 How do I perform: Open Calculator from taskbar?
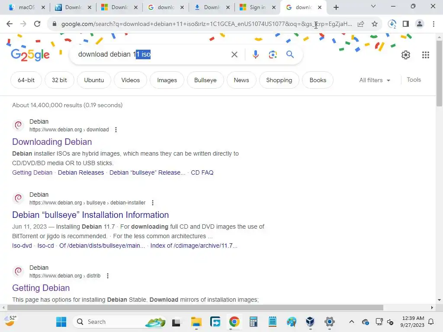point(254,322)
